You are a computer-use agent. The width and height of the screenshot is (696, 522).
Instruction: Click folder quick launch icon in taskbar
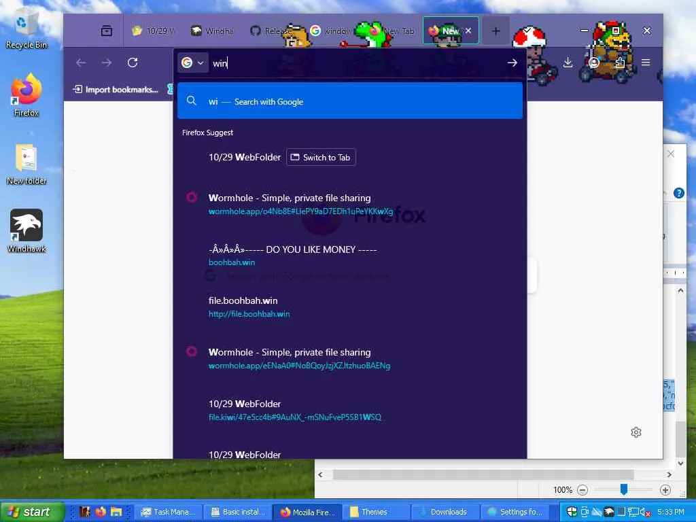(x=116, y=512)
